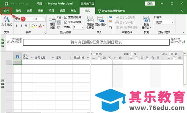Click the insert task icon at top of 插入 group
This screenshot has width=187, height=113.
(111, 17)
